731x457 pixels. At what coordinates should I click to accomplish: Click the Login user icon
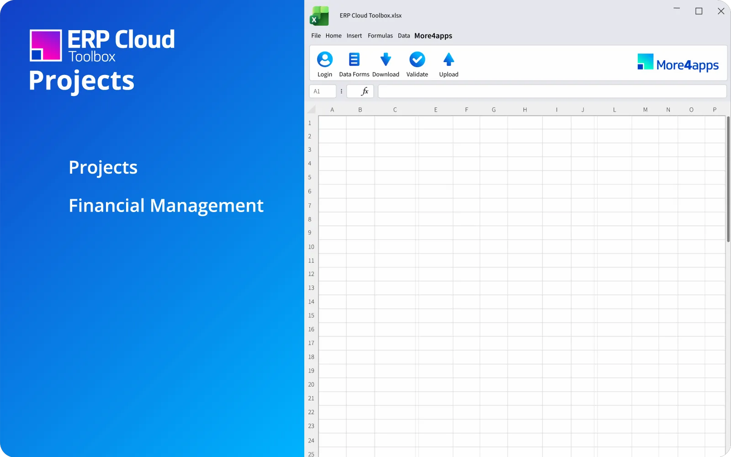[325, 59]
